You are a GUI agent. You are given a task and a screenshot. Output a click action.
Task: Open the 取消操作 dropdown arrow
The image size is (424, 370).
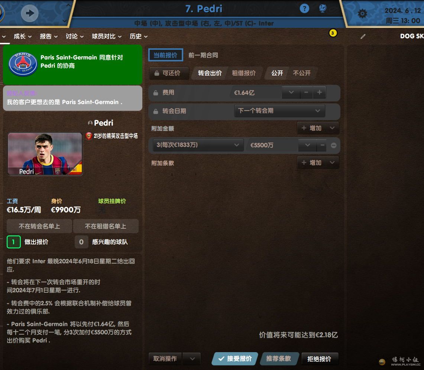tap(192, 359)
